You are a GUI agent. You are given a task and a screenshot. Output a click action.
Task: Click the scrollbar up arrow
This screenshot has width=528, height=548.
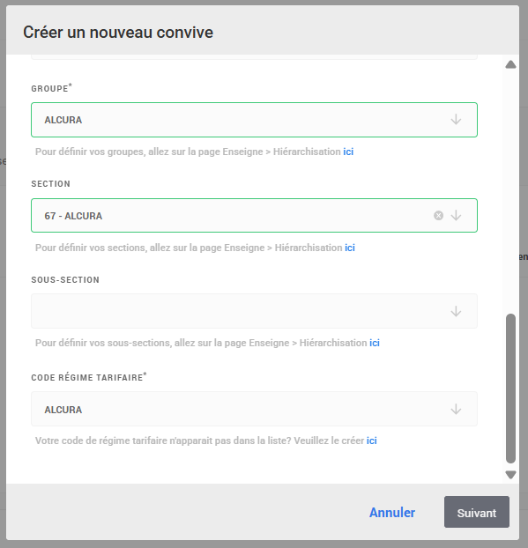(510, 64)
